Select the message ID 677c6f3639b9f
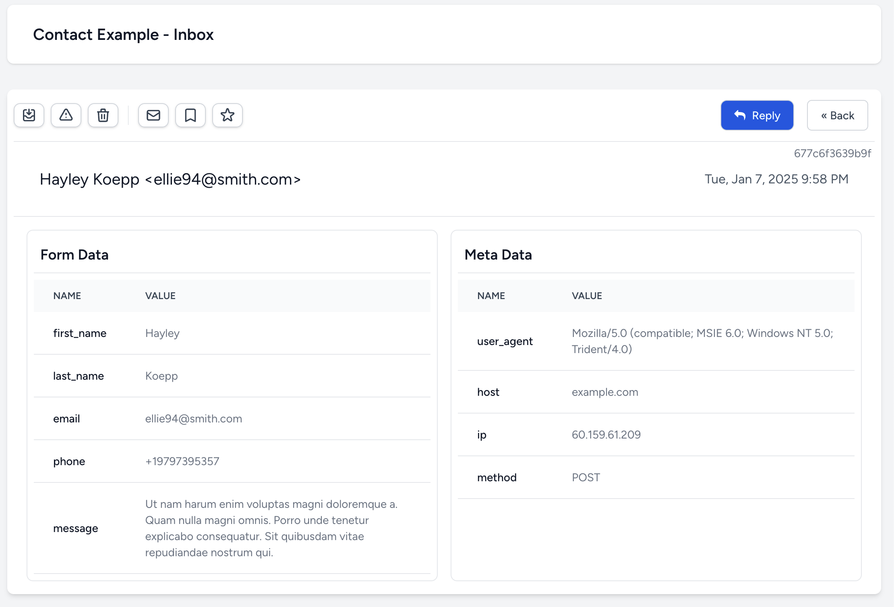Image resolution: width=894 pixels, height=607 pixels. tap(832, 154)
